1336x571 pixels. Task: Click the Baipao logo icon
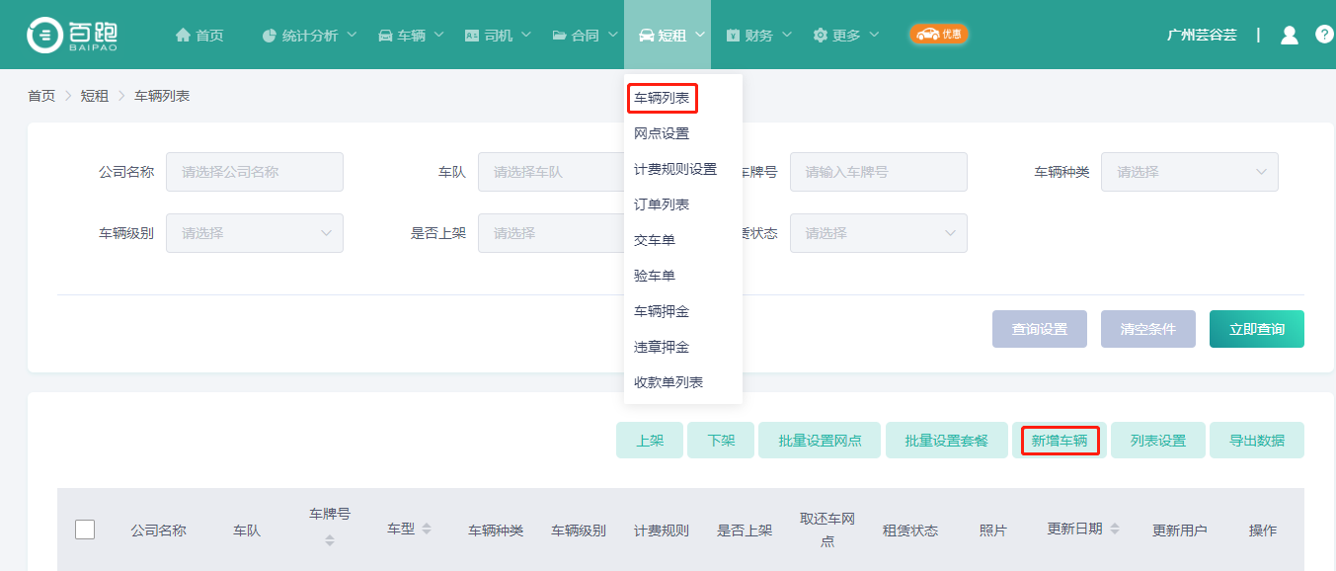(x=44, y=35)
